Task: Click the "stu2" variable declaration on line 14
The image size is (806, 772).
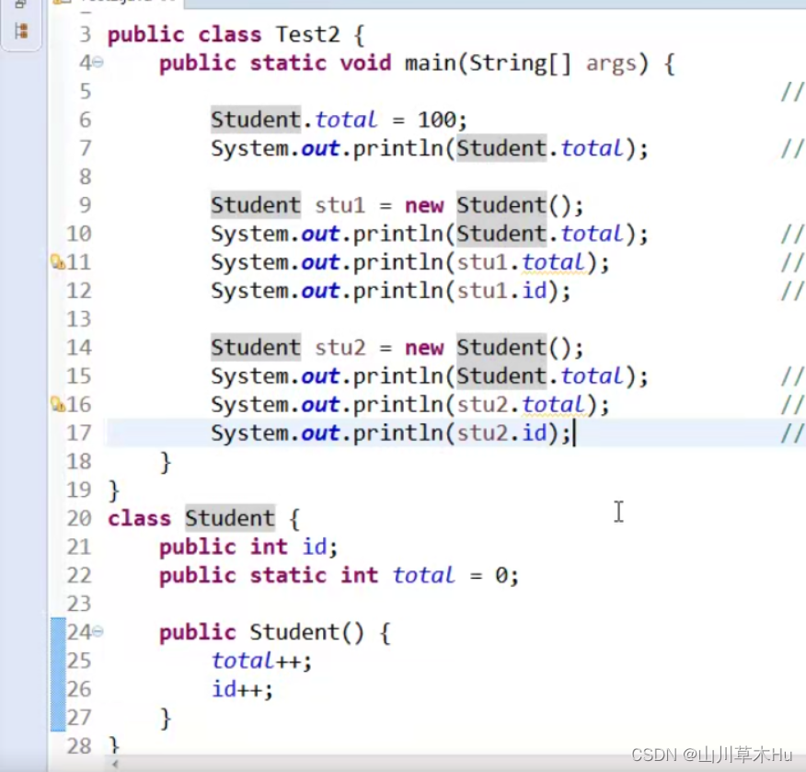Action: [340, 348]
